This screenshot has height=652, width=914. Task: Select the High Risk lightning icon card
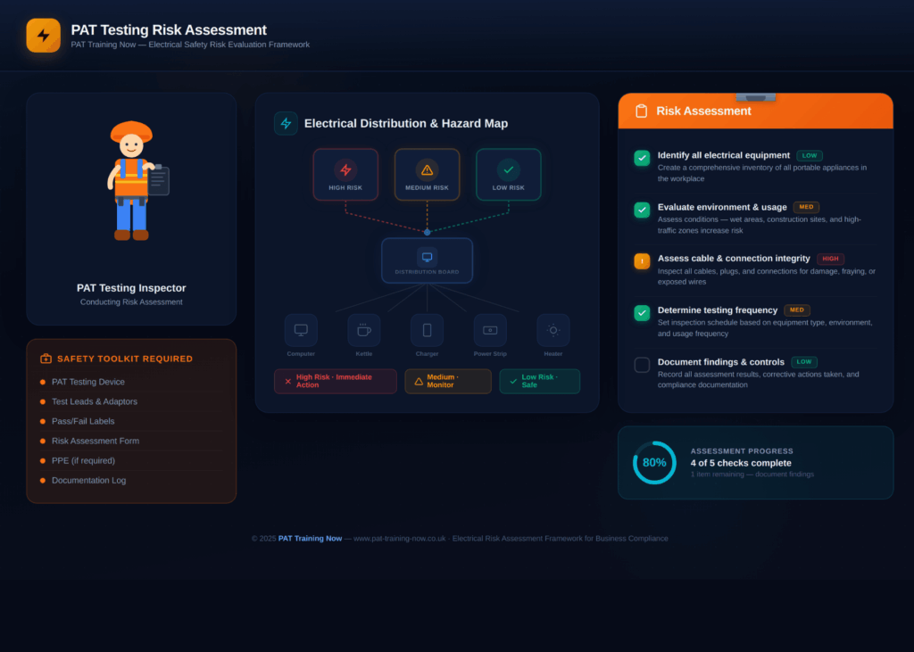coord(345,174)
